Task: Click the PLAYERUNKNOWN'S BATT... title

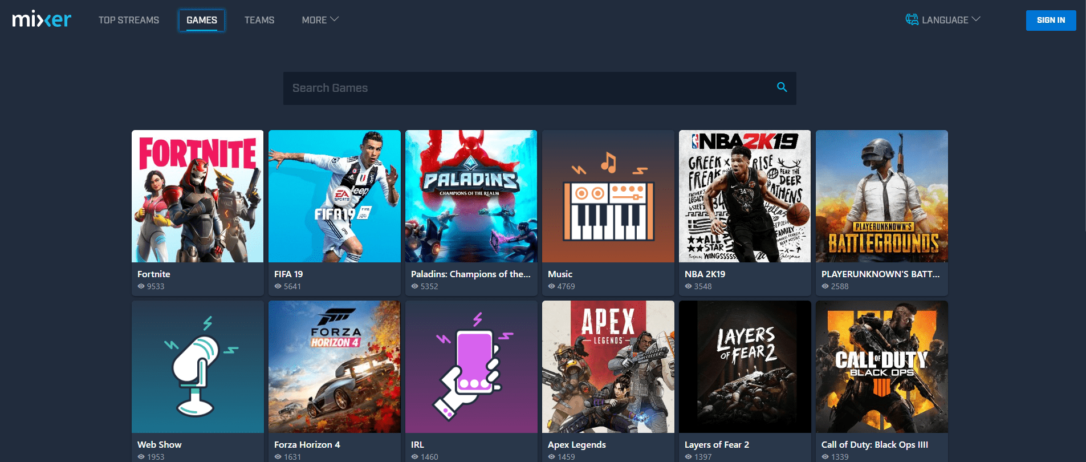Action: (x=881, y=274)
